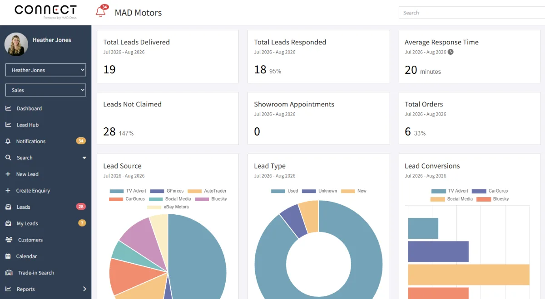The height and width of the screenshot is (299, 545).
Task: Toggle Used in Lead Type legend
Action: tap(284, 191)
